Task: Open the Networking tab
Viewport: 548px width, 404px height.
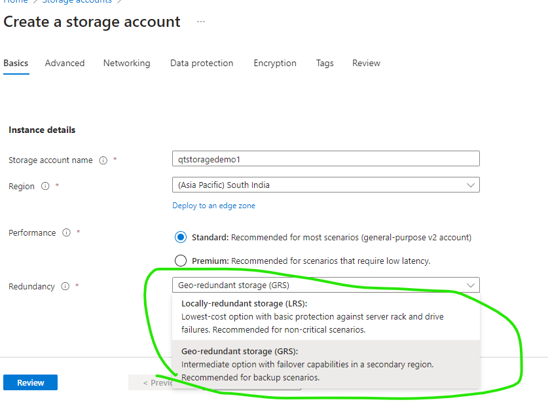Action: point(126,64)
